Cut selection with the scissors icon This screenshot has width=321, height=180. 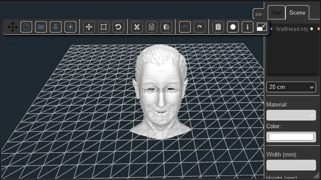pos(137,27)
